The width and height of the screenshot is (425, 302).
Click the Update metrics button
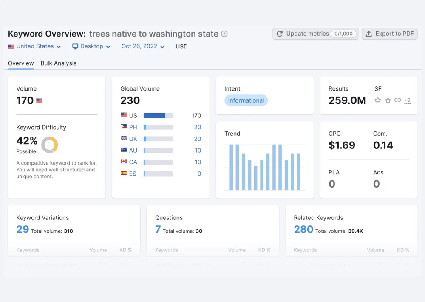click(315, 34)
